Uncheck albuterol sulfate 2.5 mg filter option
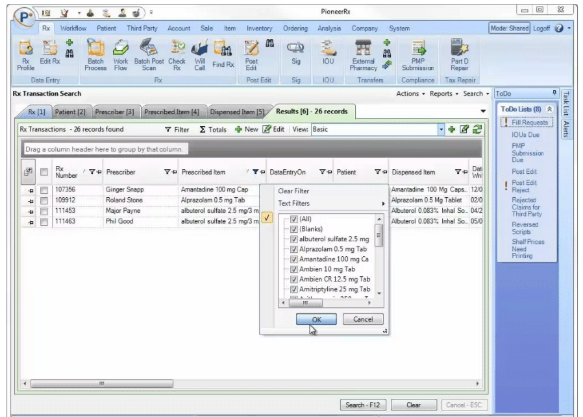The width and height of the screenshot is (583, 417). [x=293, y=239]
